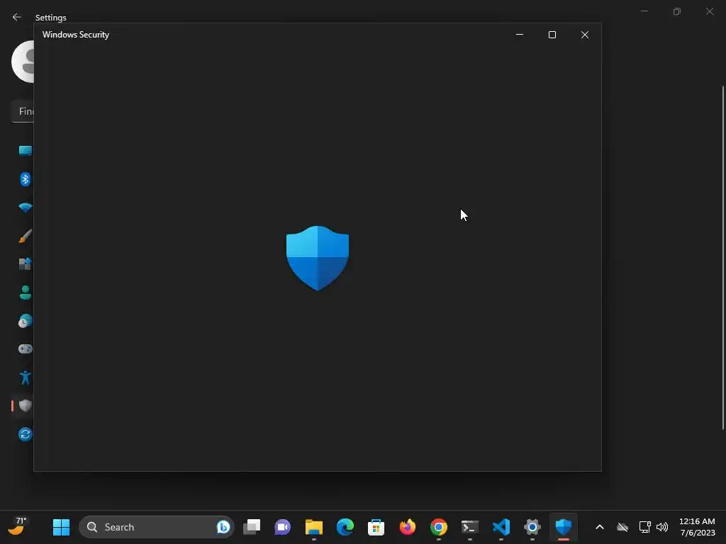This screenshot has height=544, width=726.
Task: Open the System icon in Settings sidebar
Action: point(26,150)
